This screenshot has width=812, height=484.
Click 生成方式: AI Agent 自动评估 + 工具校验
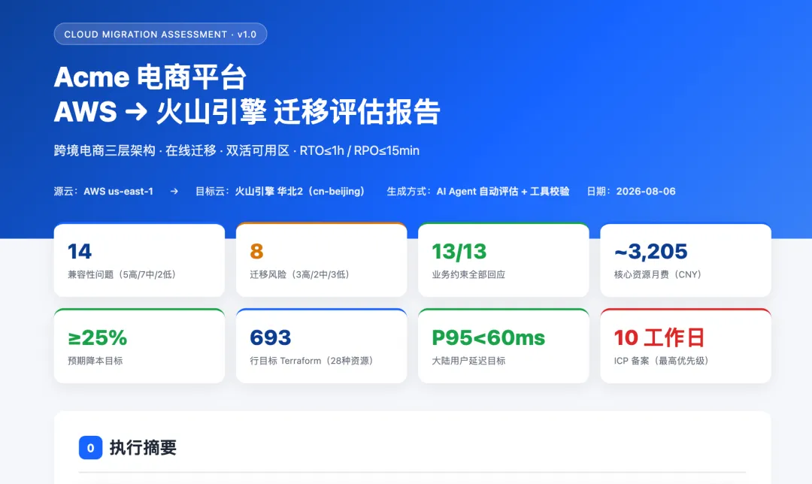(478, 192)
